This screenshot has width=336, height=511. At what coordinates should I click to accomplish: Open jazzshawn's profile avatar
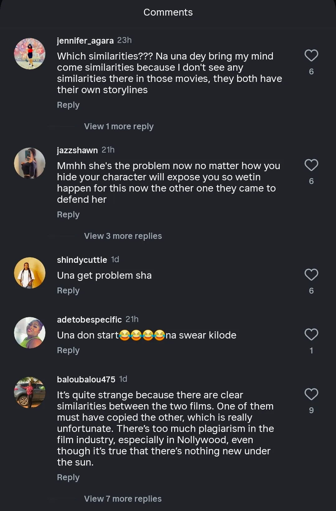(x=30, y=163)
